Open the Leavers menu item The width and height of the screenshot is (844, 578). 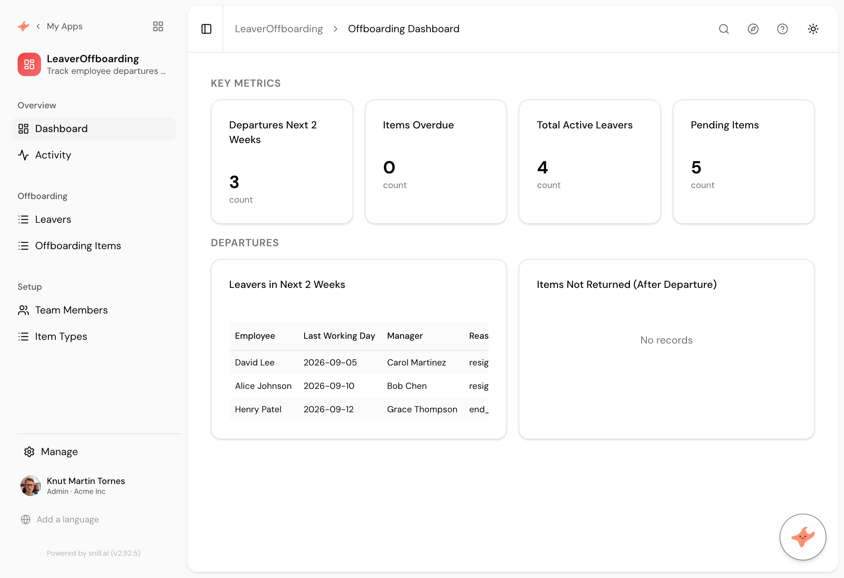pos(94,219)
